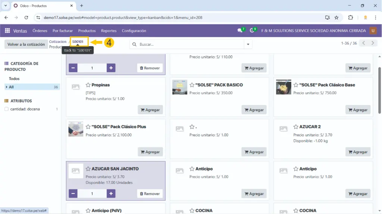
Task: Open the Odoo apps grid menu
Action: [x=7, y=31]
